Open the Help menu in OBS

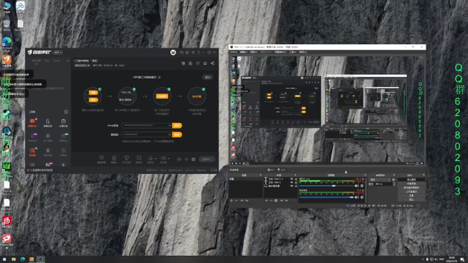(303, 52)
